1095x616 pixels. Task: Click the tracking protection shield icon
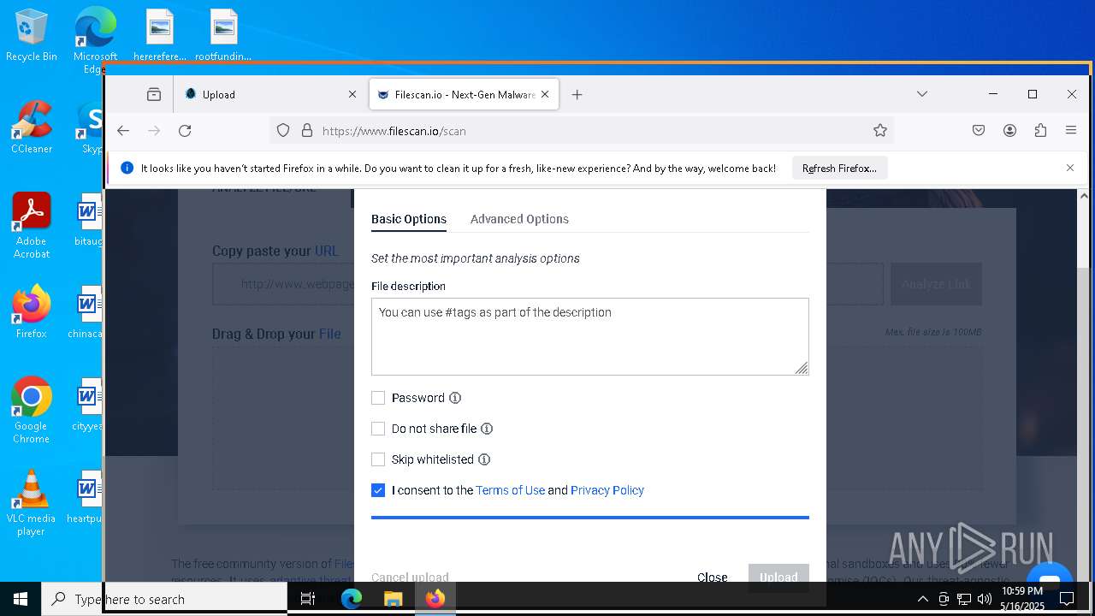[x=283, y=131]
